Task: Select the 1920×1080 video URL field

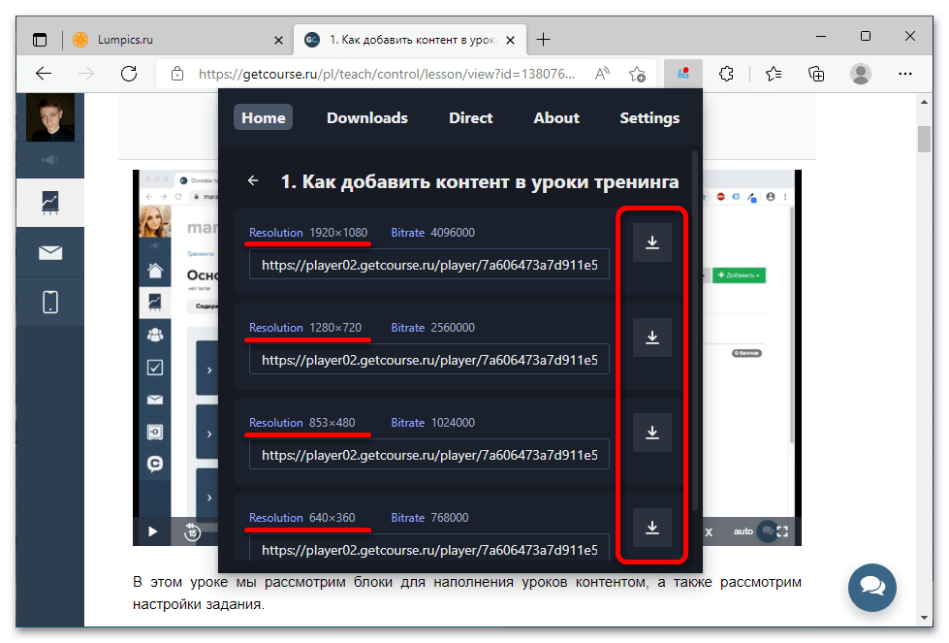Action: [429, 265]
